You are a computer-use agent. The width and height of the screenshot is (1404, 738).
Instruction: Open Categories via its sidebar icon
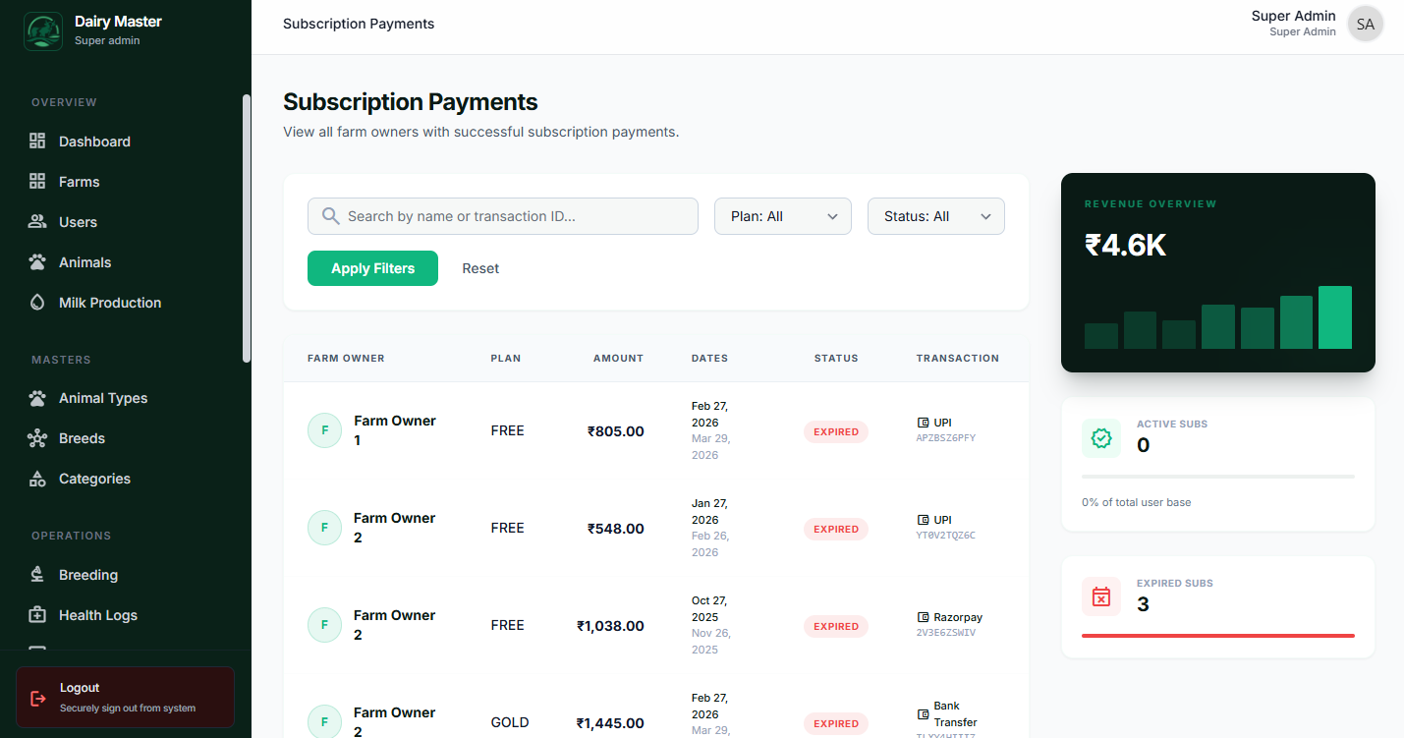[36, 478]
